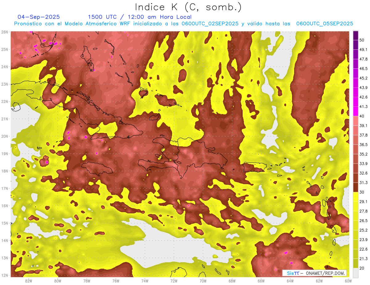Click the '33.9' colorbar value
Image resolution: width=370 pixels, height=285 pixels.
tap(364, 164)
